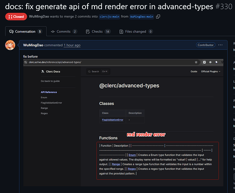This screenshot has height=193, width=235.
Task: Expand the Official Plugins dropdown
Action: coord(211,71)
